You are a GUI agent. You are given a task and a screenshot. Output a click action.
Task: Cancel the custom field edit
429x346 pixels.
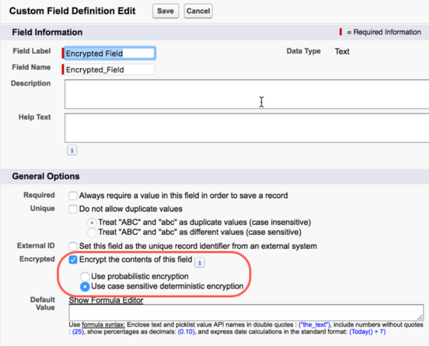pos(198,11)
